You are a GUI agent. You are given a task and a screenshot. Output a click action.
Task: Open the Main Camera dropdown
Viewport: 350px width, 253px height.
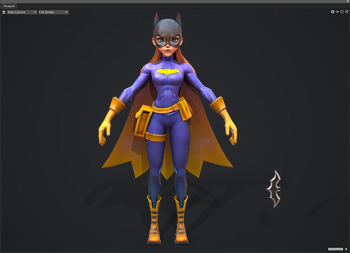22,12
